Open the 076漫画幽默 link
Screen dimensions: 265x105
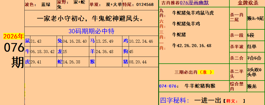(x=194, y=3)
